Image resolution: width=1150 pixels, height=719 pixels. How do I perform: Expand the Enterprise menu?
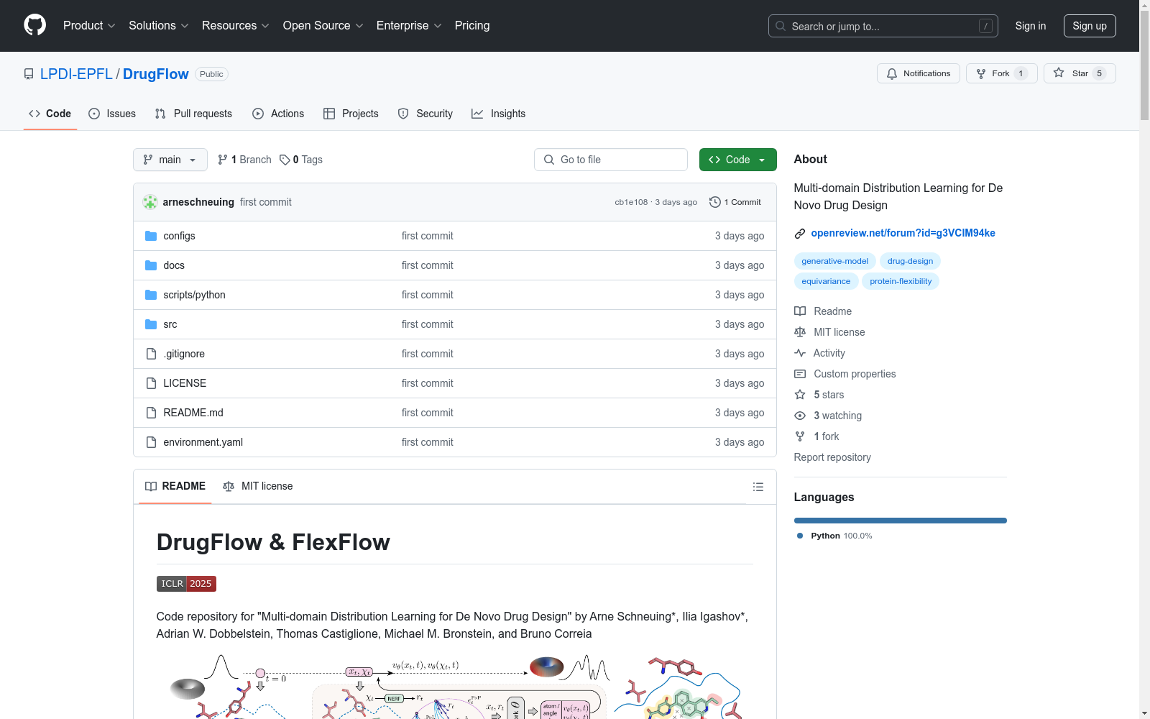point(409,26)
